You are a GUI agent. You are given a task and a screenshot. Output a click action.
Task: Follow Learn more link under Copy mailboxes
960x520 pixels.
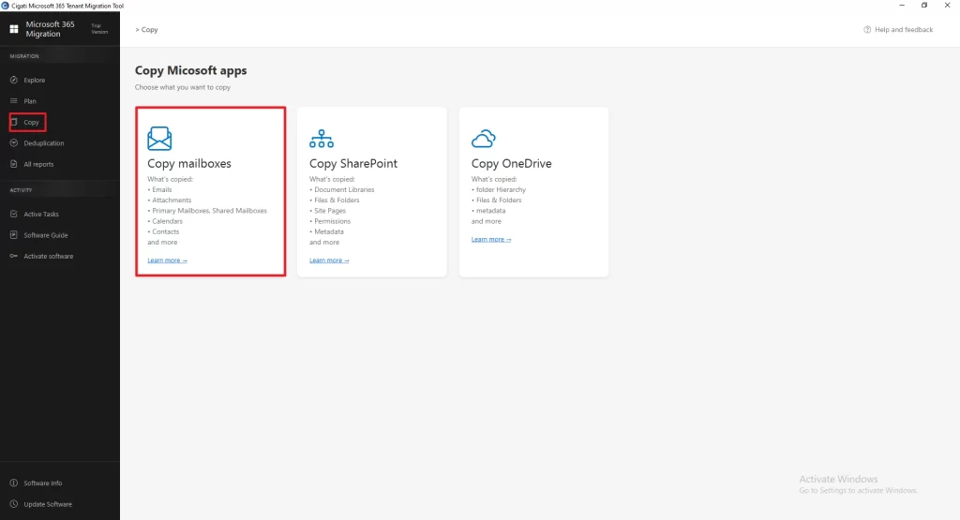[167, 260]
